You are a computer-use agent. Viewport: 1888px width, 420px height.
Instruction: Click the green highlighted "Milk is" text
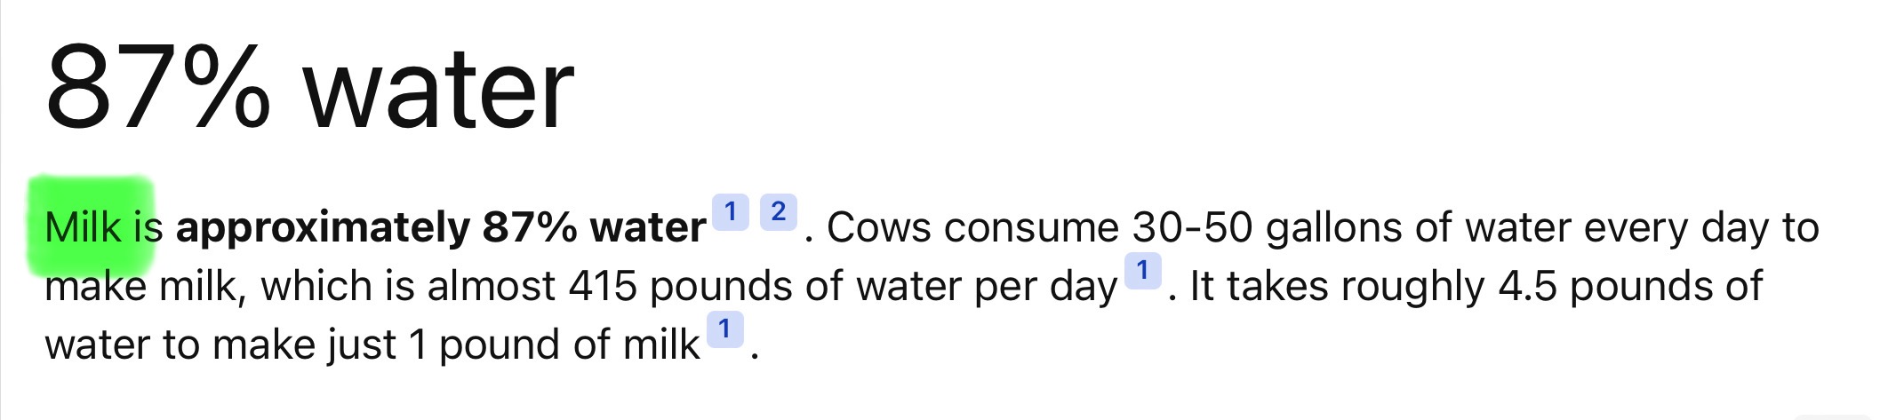coord(103,227)
